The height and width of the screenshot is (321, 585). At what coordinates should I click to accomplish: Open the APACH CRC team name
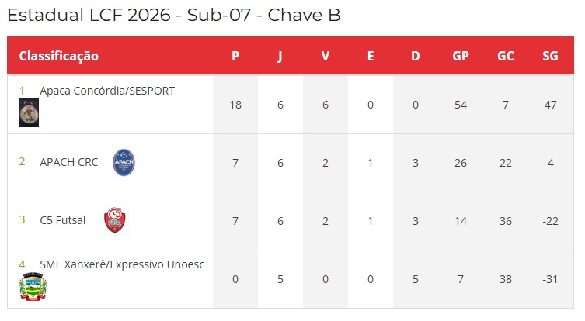(69, 162)
